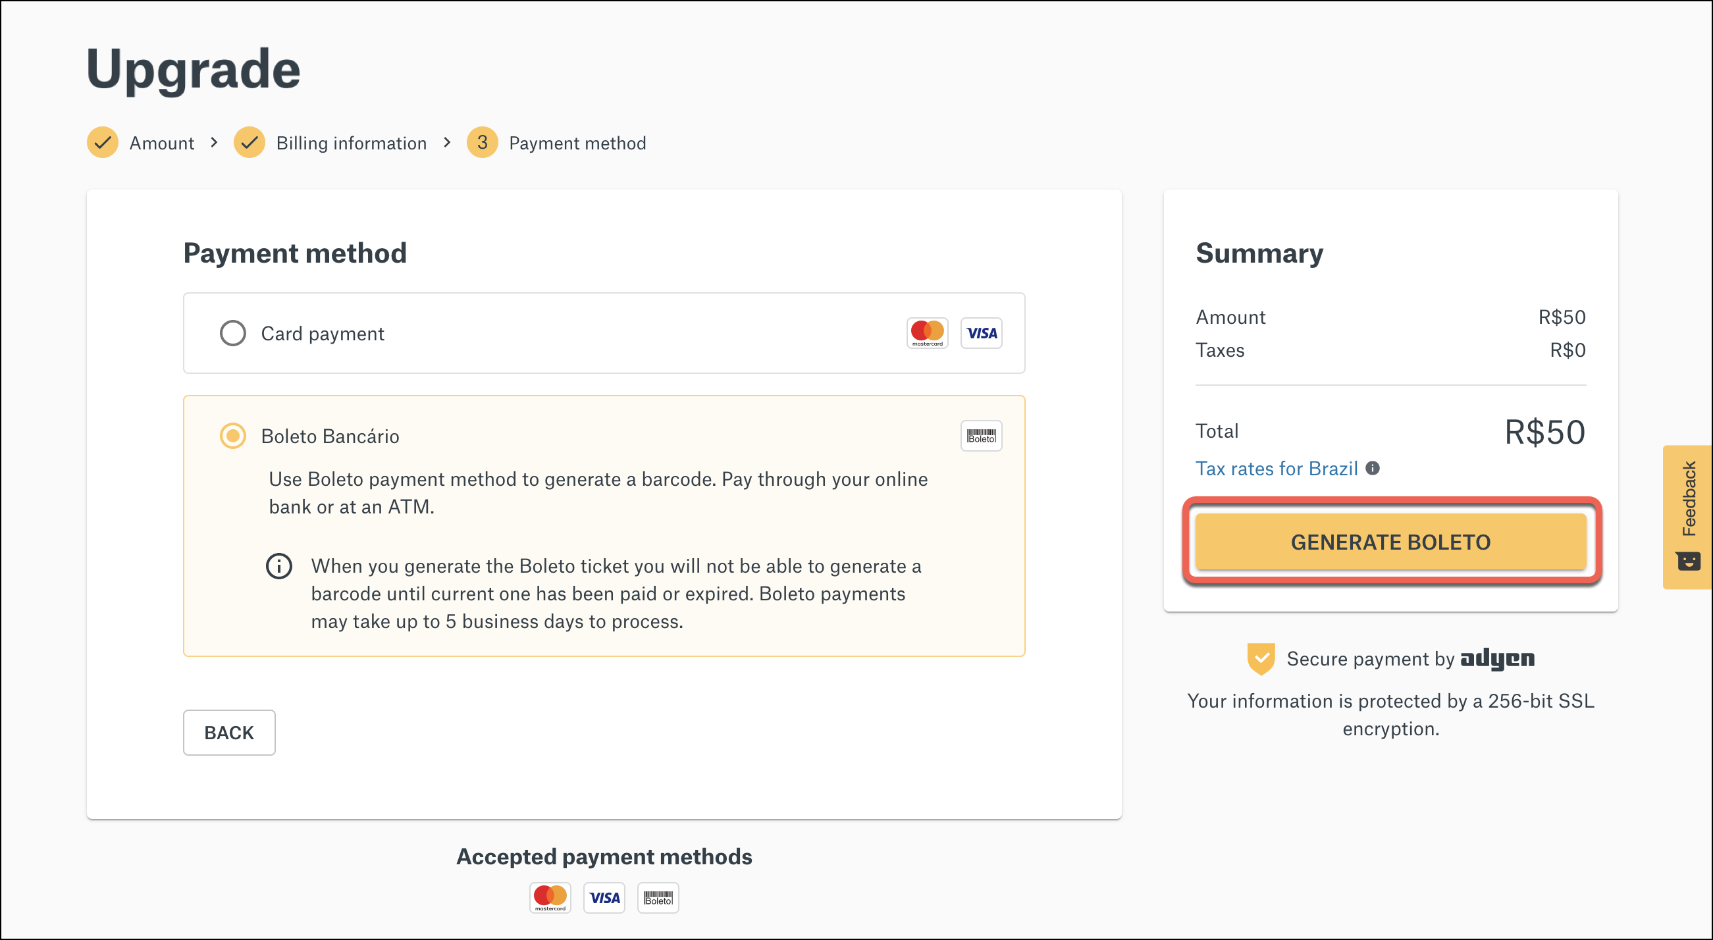This screenshot has height=940, width=1713.
Task: Select the Card payment radio button
Action: coord(232,333)
